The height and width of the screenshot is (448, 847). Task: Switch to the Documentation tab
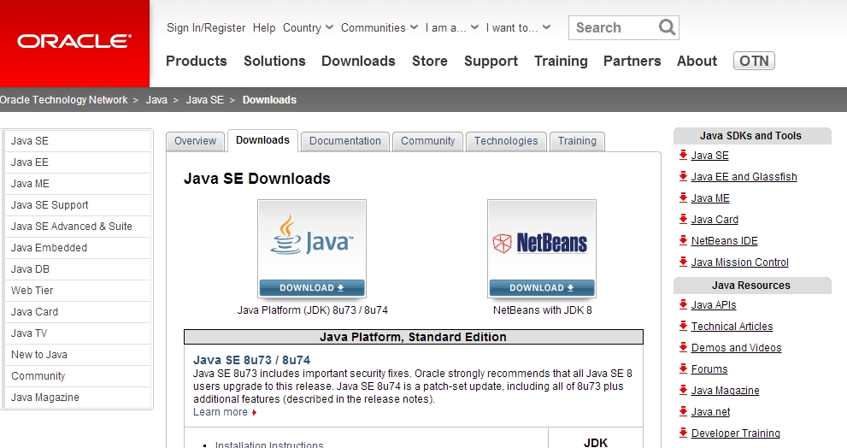click(x=344, y=141)
